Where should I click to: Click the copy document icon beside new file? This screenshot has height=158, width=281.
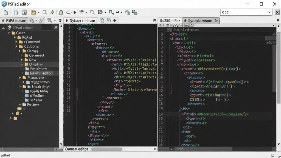tap(16, 12)
